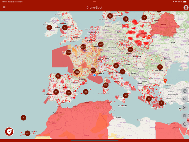
Task: Tap the Londres city label
Action: click(77, 37)
